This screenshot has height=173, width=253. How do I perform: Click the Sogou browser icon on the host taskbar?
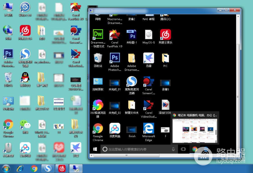pyautogui.click(x=48, y=168)
